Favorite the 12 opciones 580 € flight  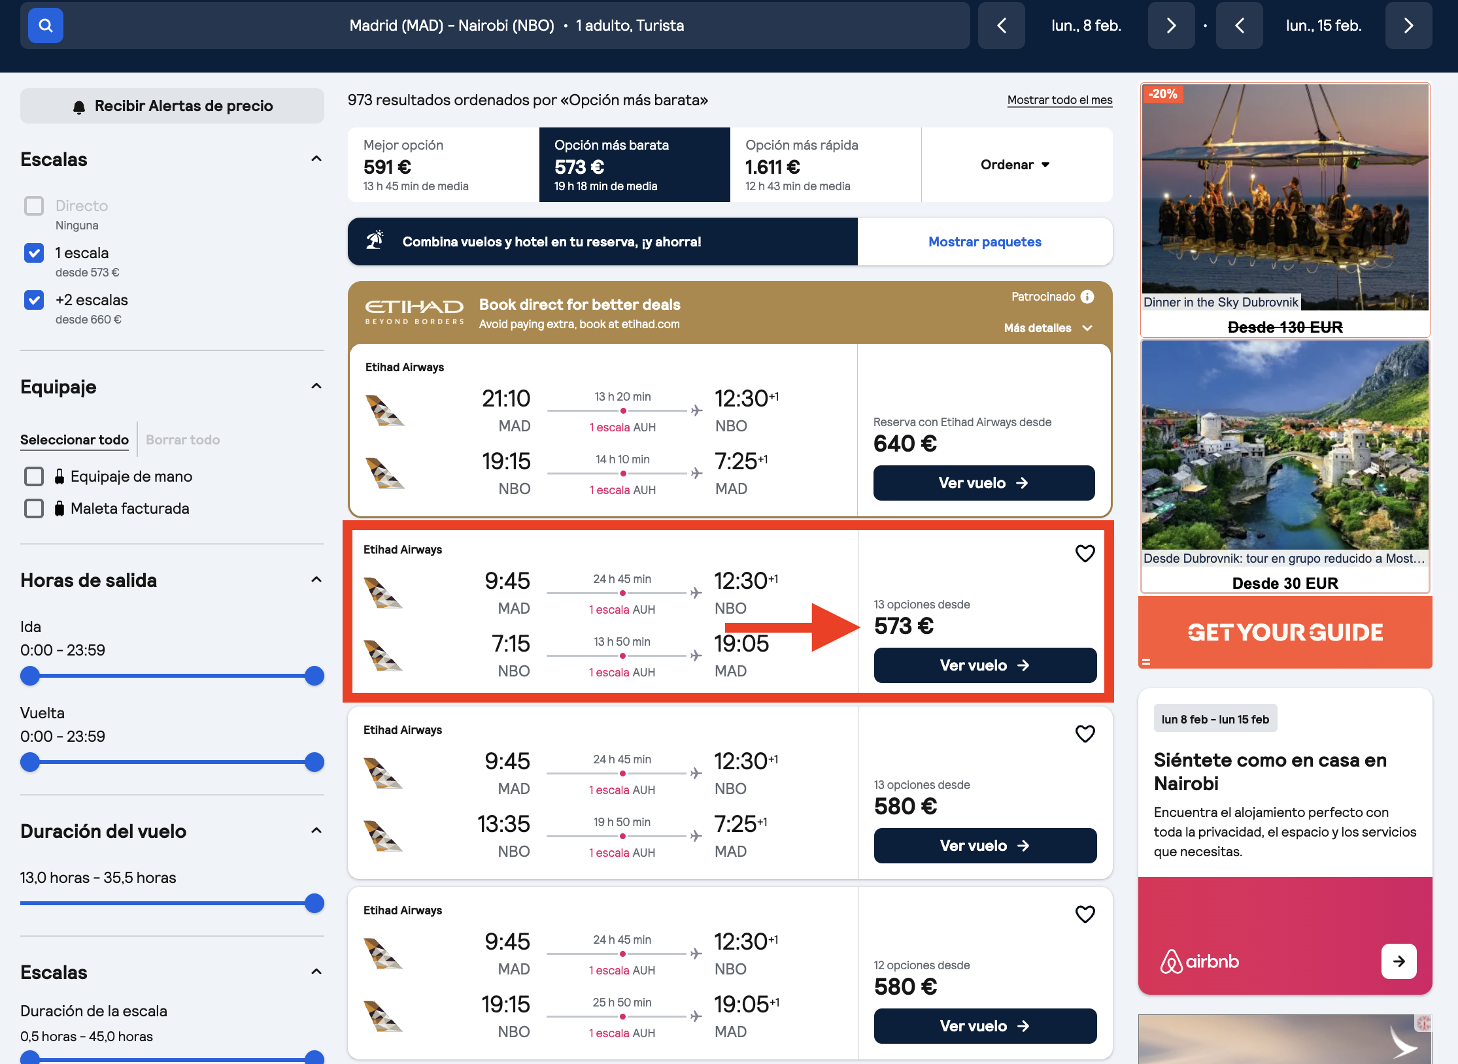(1085, 914)
